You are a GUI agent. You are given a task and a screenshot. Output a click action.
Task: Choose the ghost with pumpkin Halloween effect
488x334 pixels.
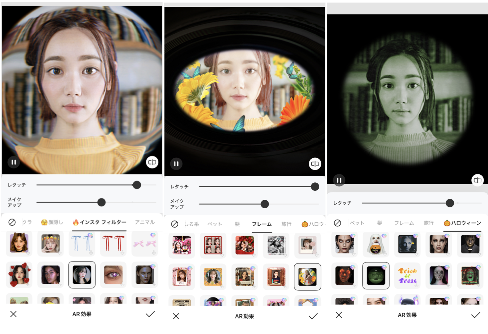coord(375,244)
